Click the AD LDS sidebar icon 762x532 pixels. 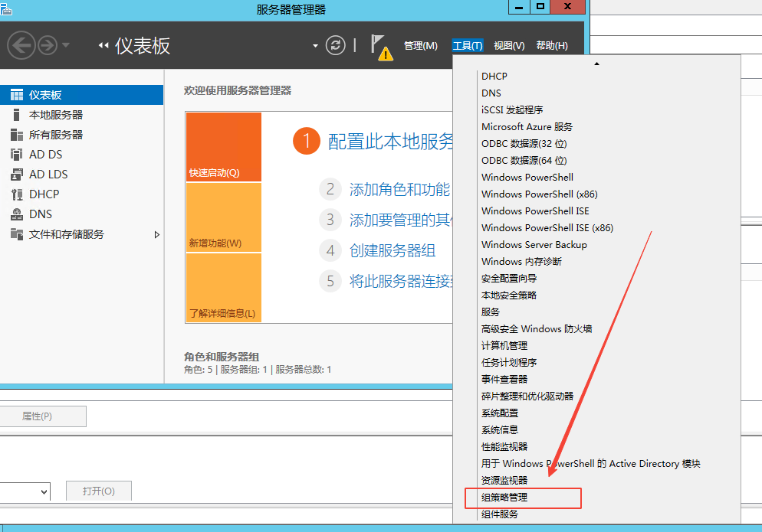pos(17,175)
